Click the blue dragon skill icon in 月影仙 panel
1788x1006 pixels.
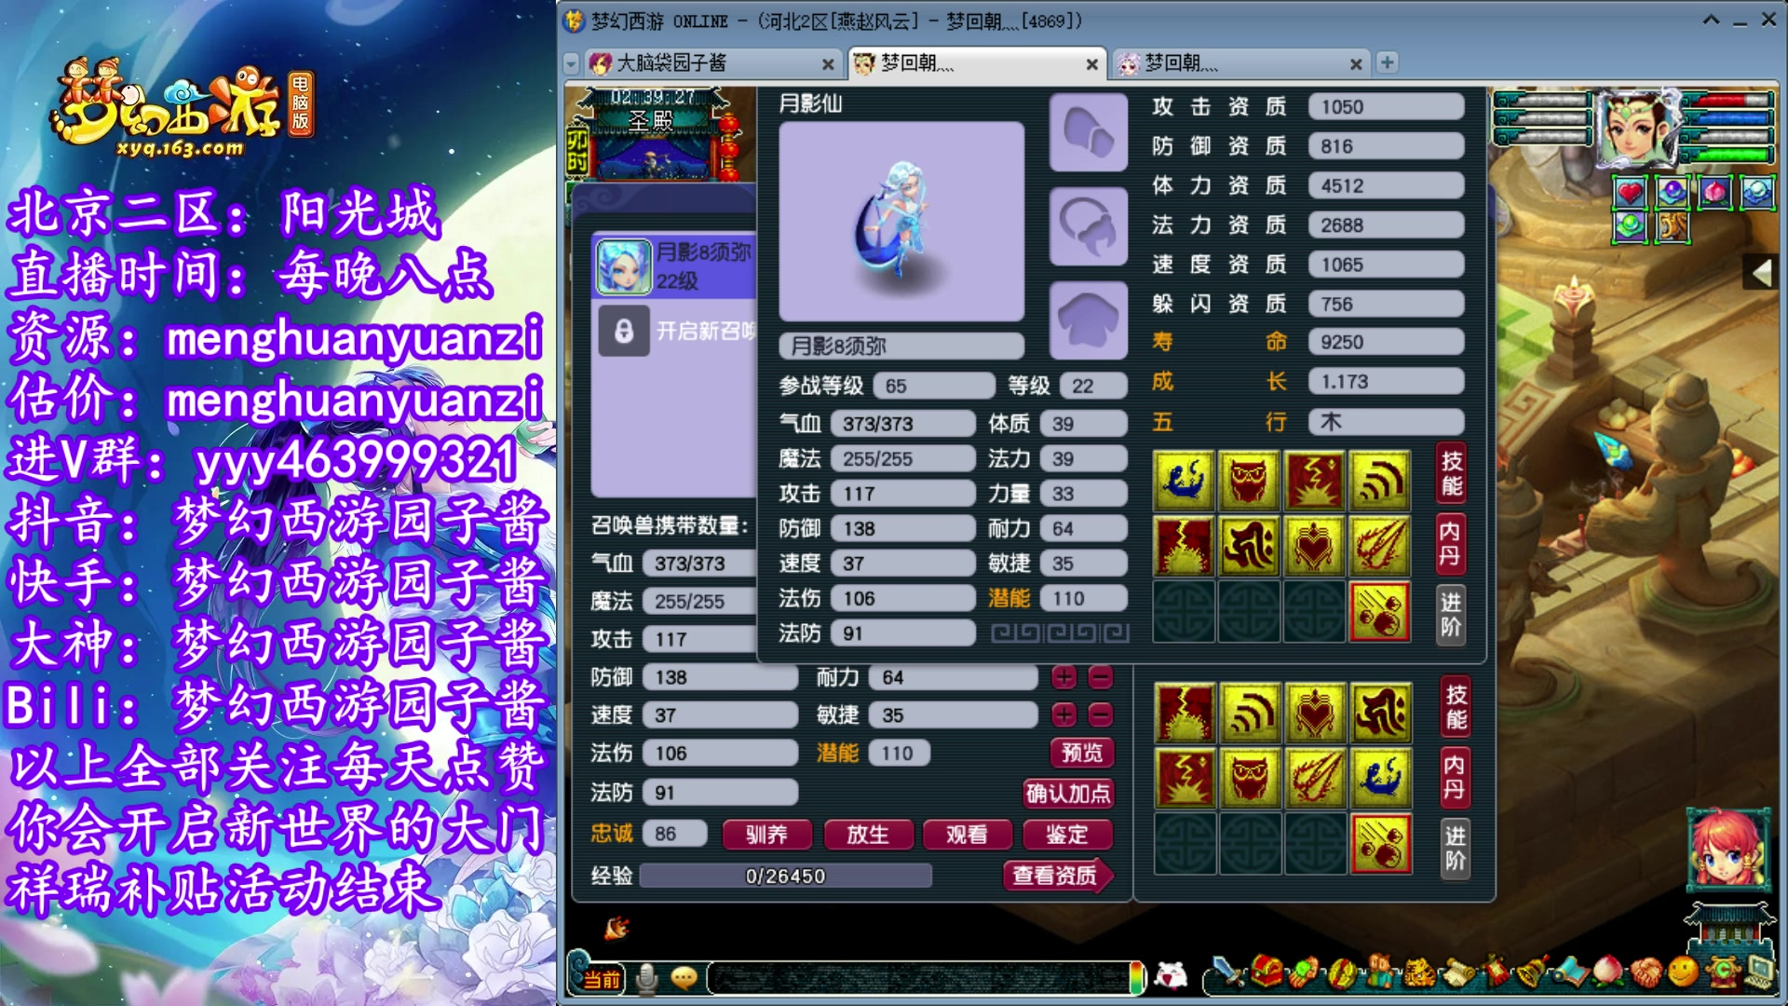pos(1184,481)
